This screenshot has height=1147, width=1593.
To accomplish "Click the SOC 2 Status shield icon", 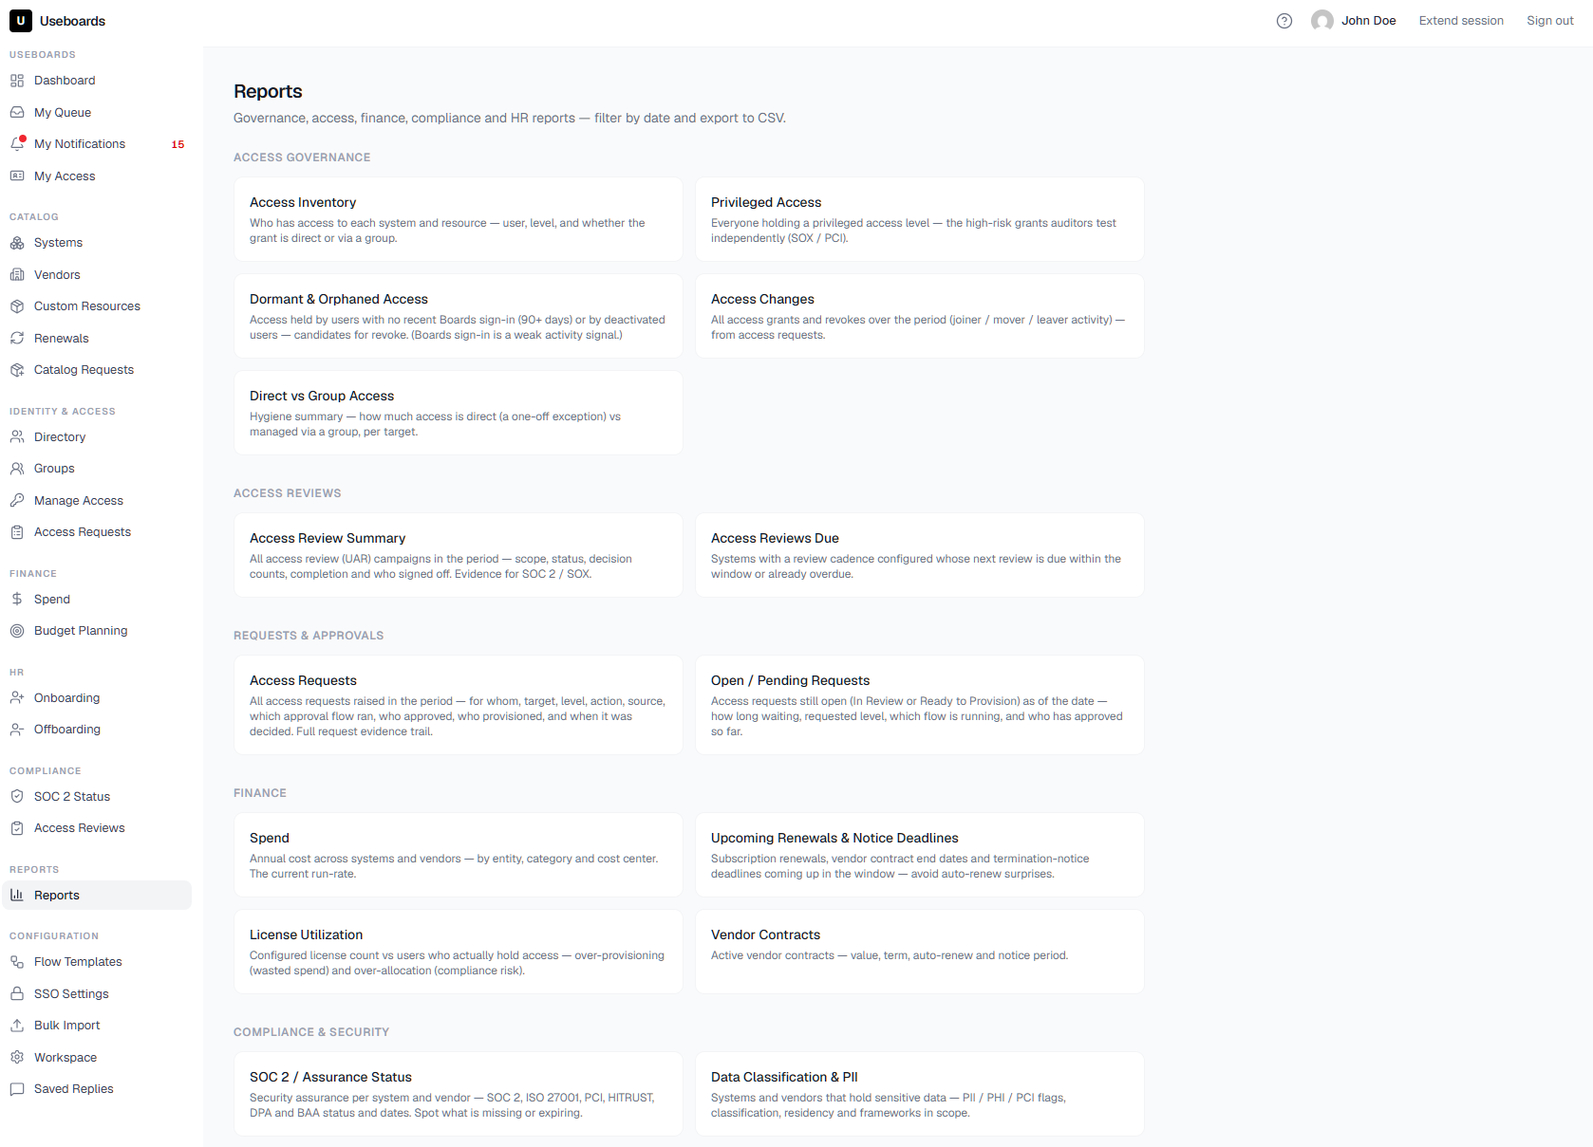I will [x=17, y=796].
